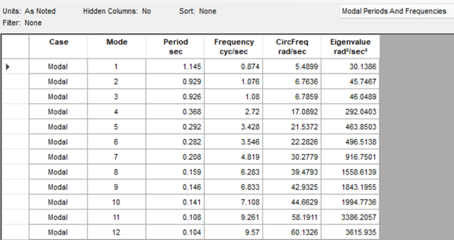Click the Units: As Noted label

pos(29,11)
